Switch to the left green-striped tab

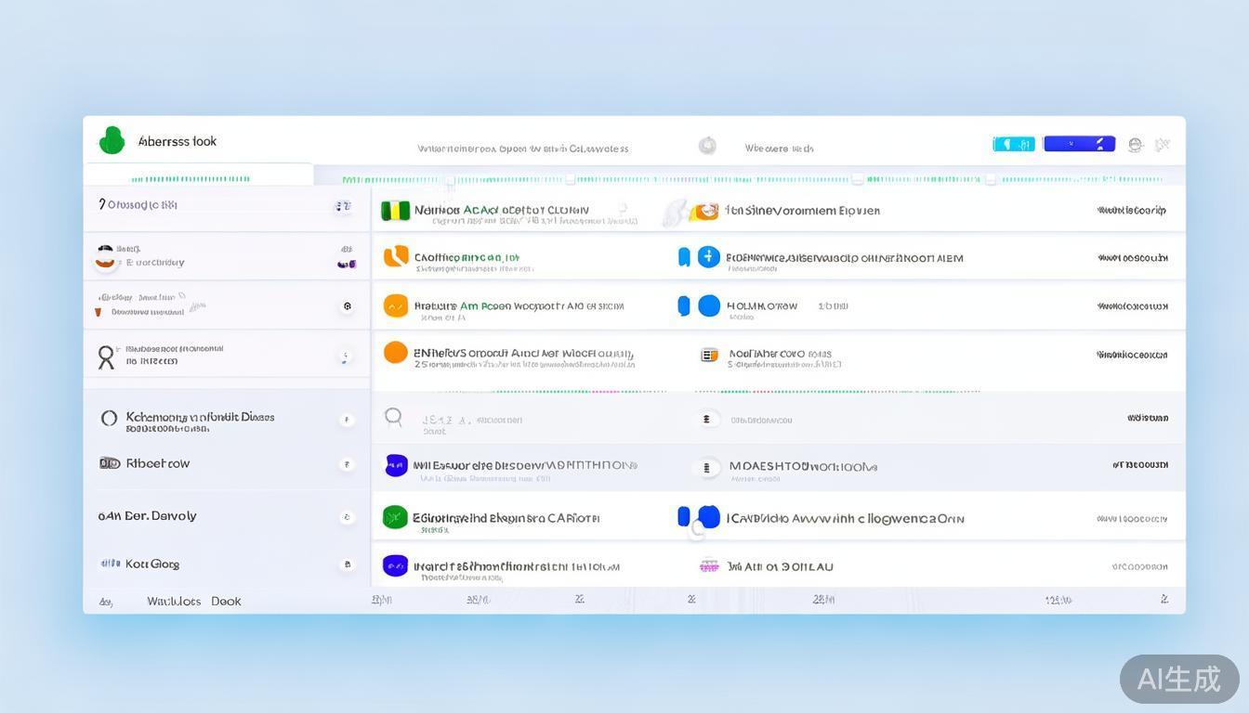199,176
